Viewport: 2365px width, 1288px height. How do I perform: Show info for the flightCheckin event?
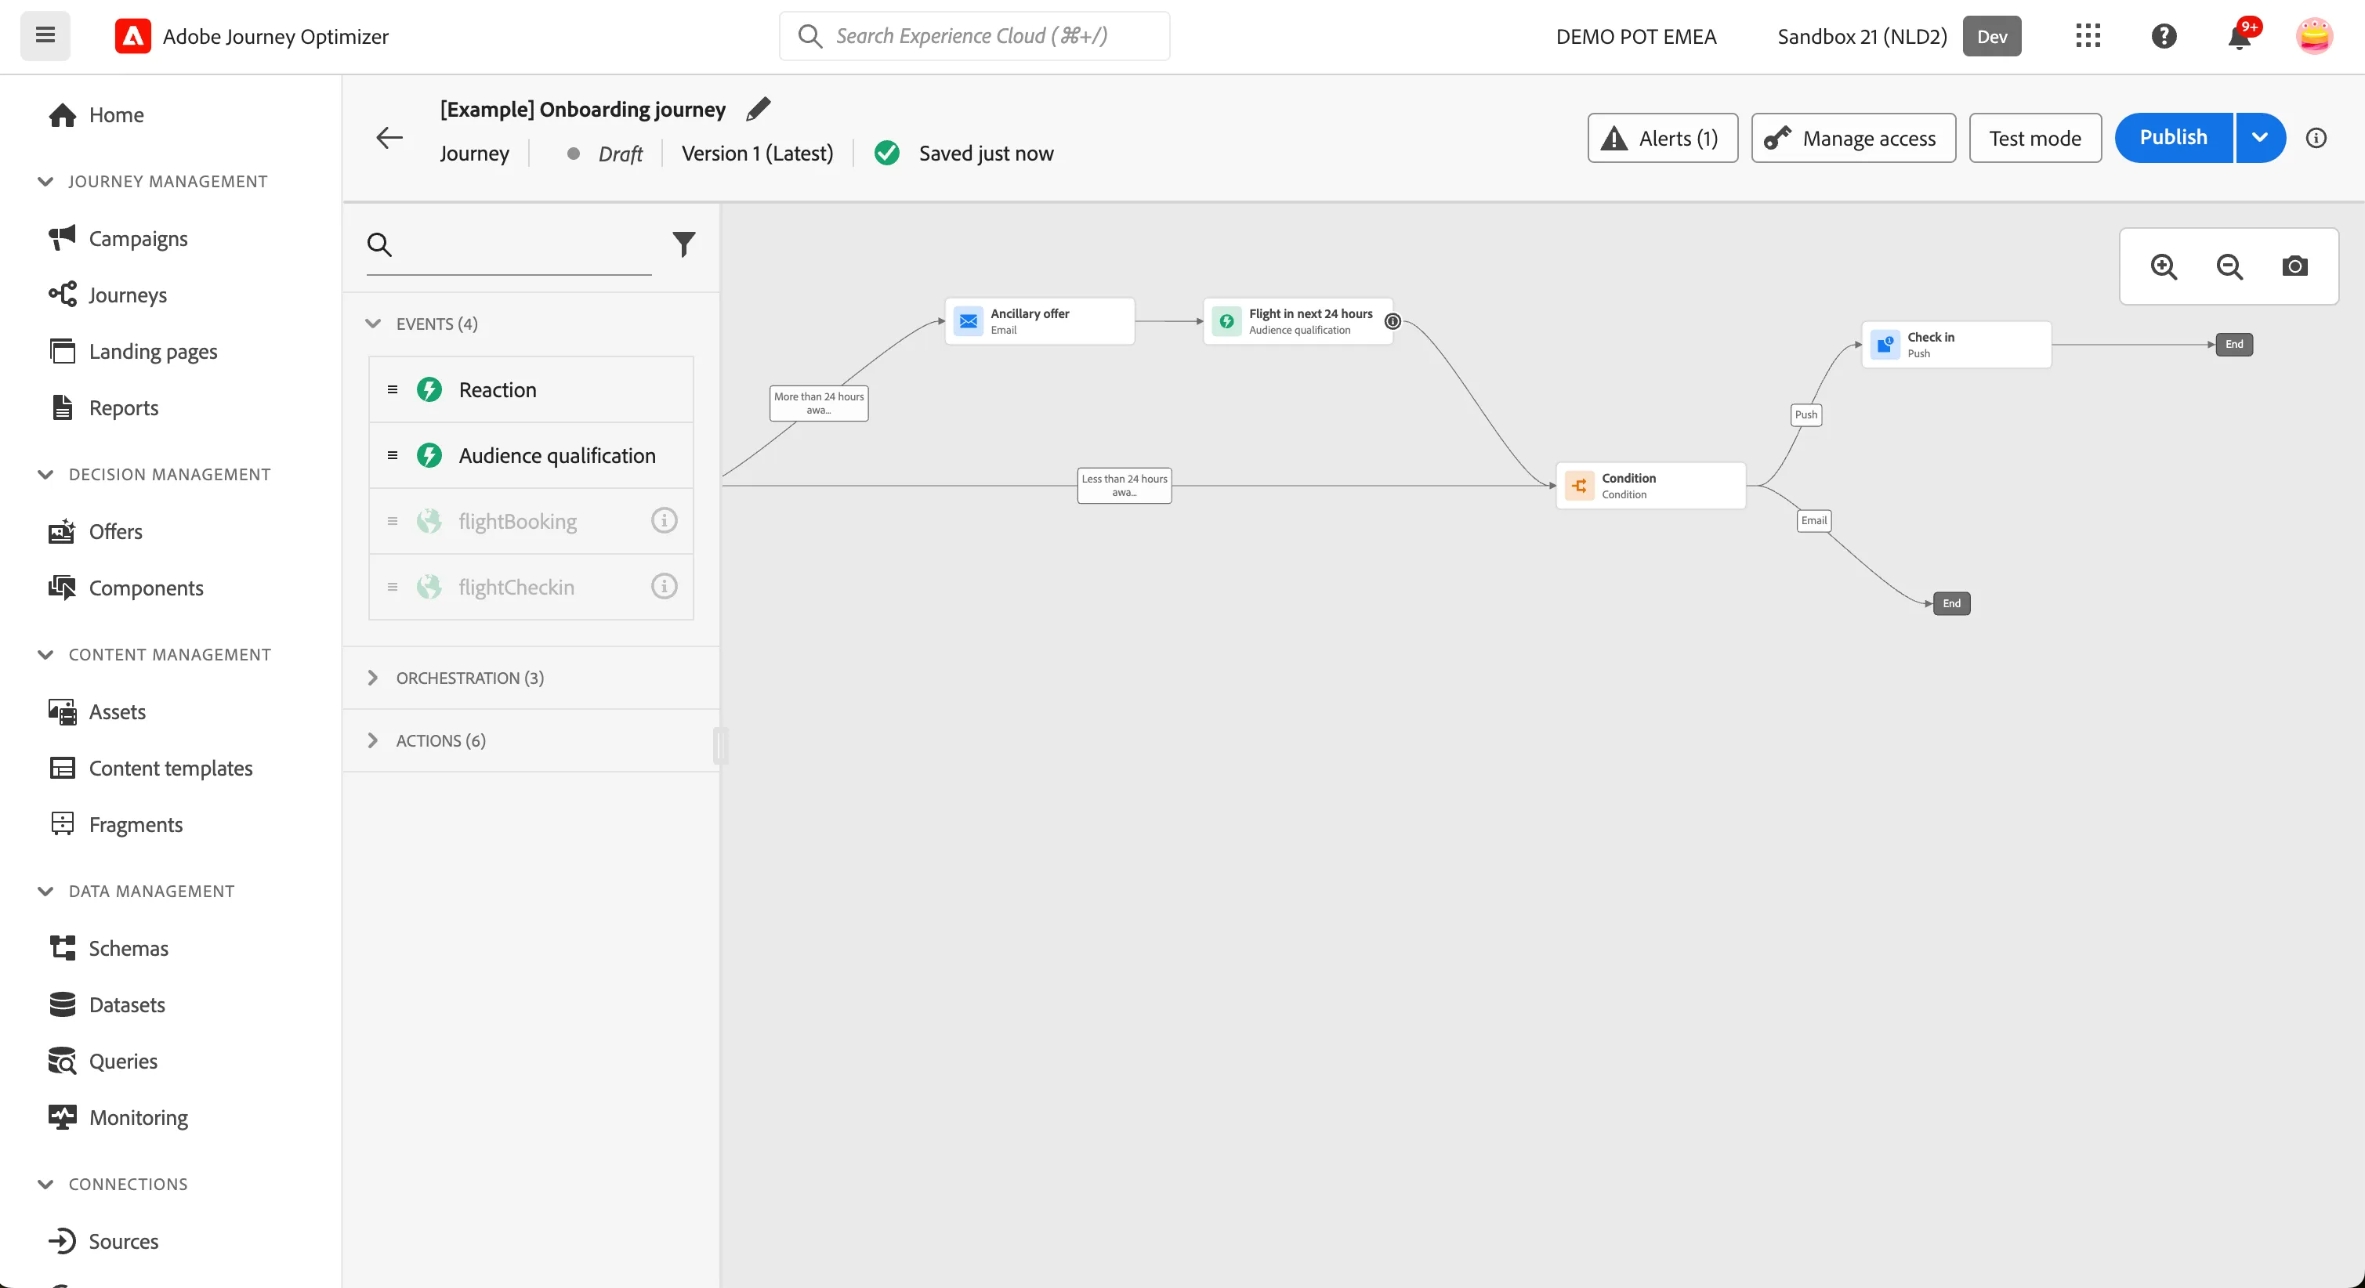pyautogui.click(x=664, y=586)
